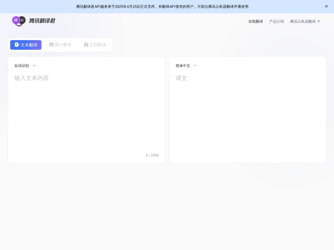Click the image translation picture icon
This screenshot has width=334, height=250.
tap(51, 45)
